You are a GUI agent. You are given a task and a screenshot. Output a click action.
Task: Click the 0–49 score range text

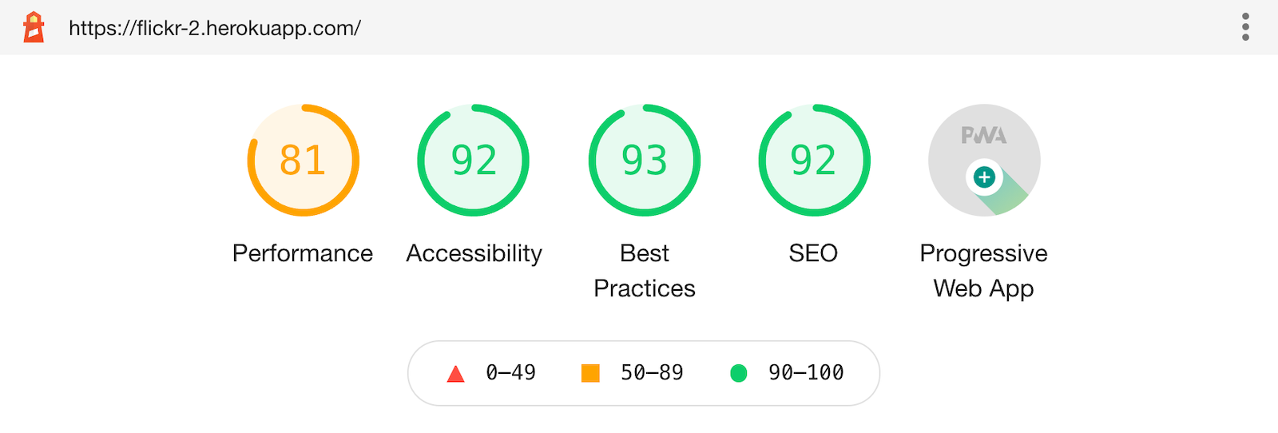511,373
